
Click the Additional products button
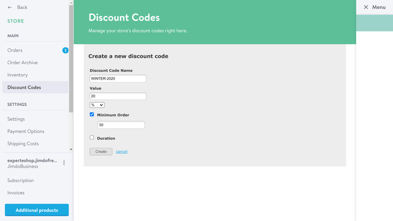(37, 210)
